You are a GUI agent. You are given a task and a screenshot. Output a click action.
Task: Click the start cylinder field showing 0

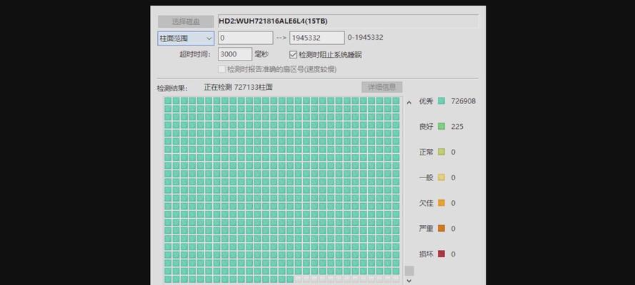(245, 38)
